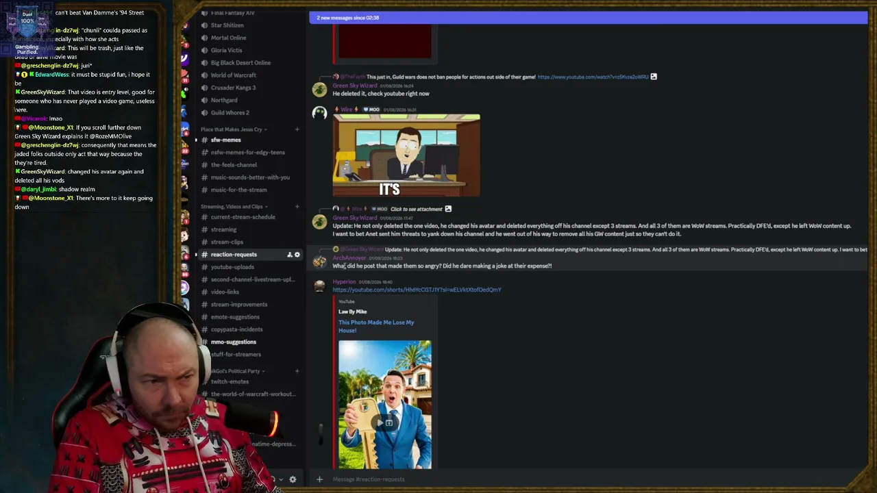Open invite people icon on reaction-requests channel
This screenshot has width=877, height=493.
coord(289,255)
